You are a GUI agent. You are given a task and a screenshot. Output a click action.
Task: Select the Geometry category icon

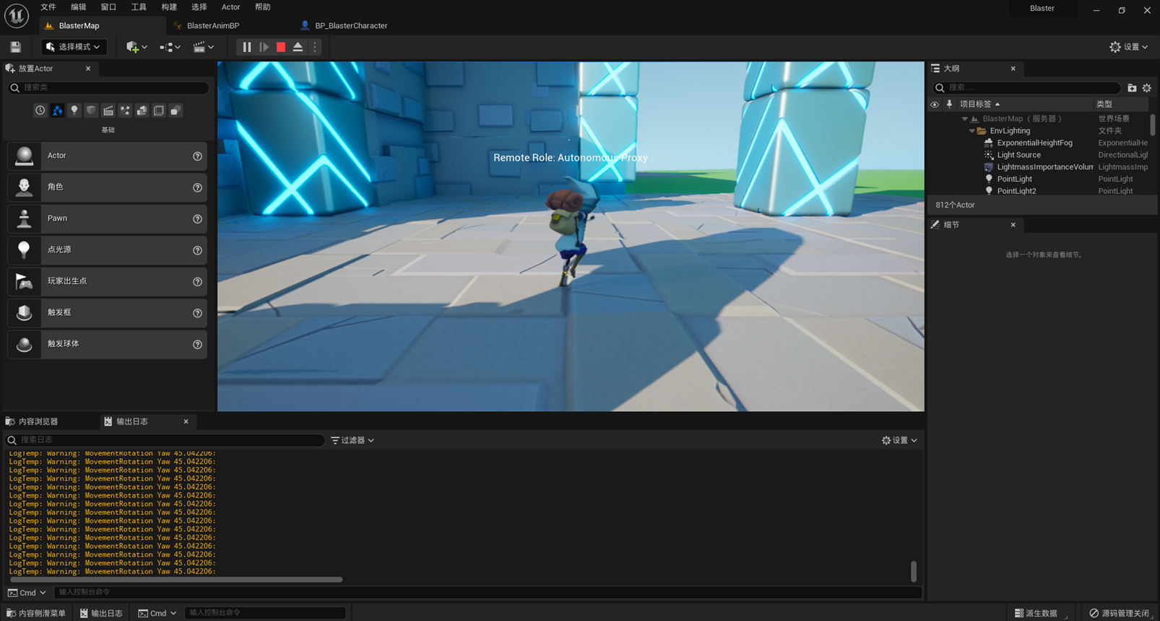[x=142, y=110]
